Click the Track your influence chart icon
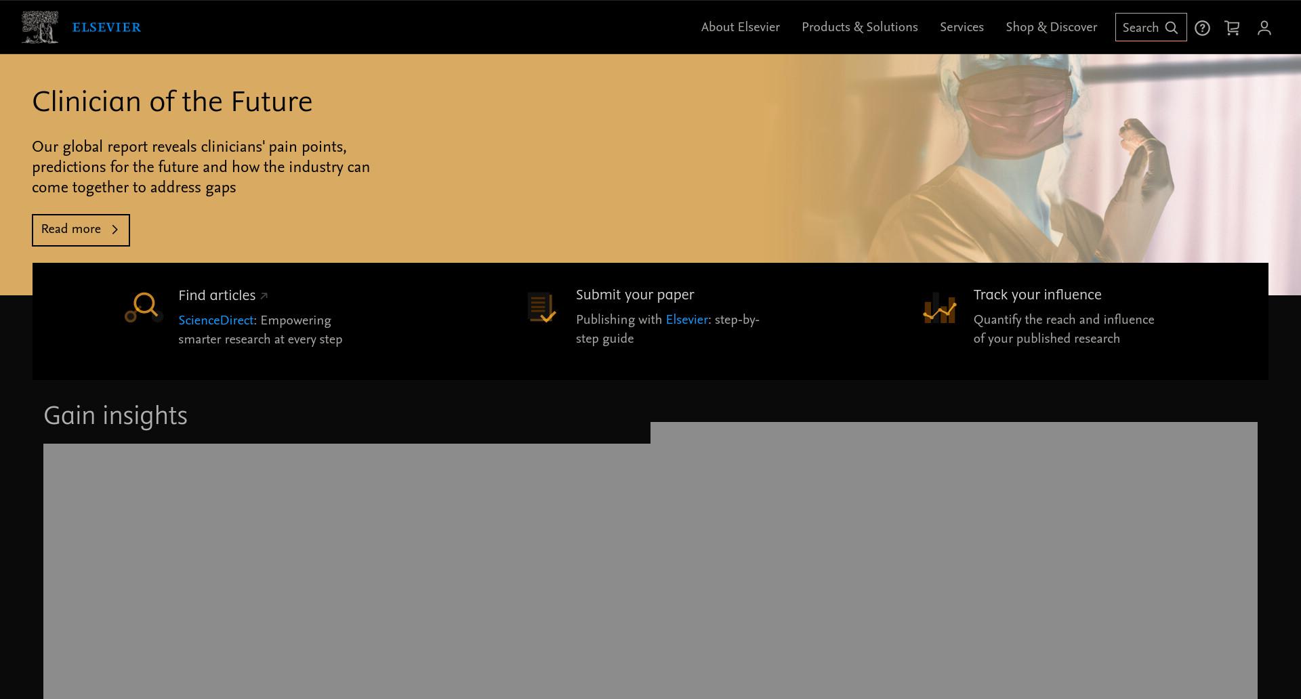Screen dimensions: 1301x699 (939, 308)
